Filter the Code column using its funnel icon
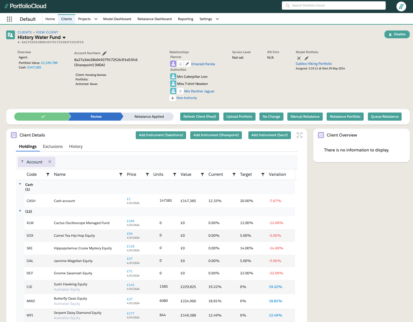 tap(48, 174)
